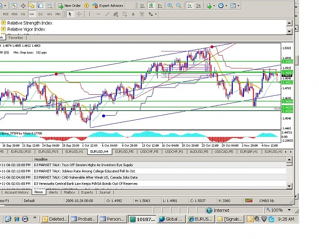319x239 pixels.
Task: Toggle the Navigator panel star-folder icon
Action: click(32, 6)
